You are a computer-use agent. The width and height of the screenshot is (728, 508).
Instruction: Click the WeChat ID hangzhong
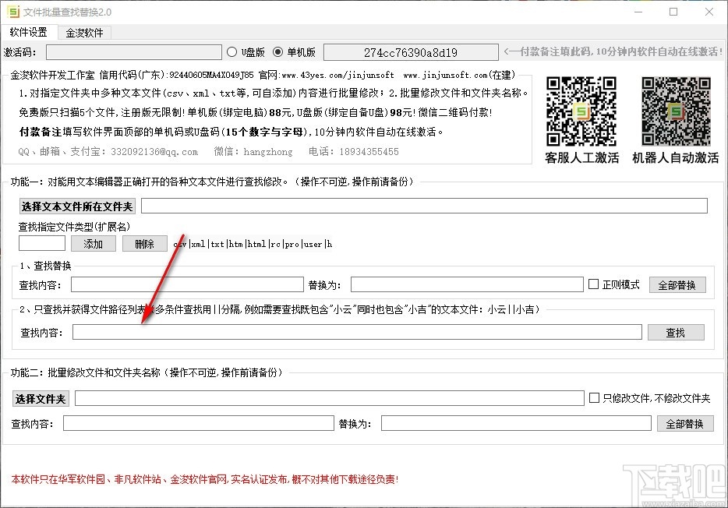268,152
